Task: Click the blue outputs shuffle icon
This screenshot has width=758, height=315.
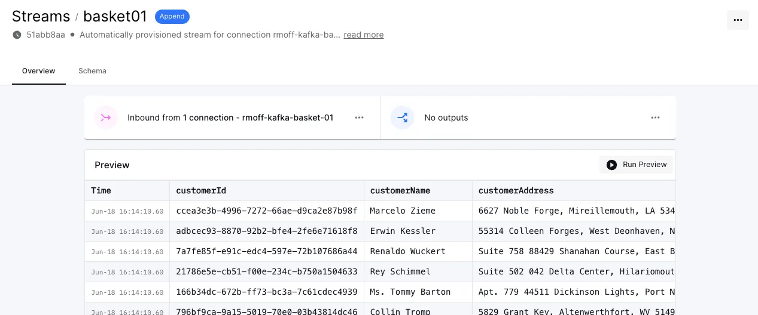Action: pos(403,118)
